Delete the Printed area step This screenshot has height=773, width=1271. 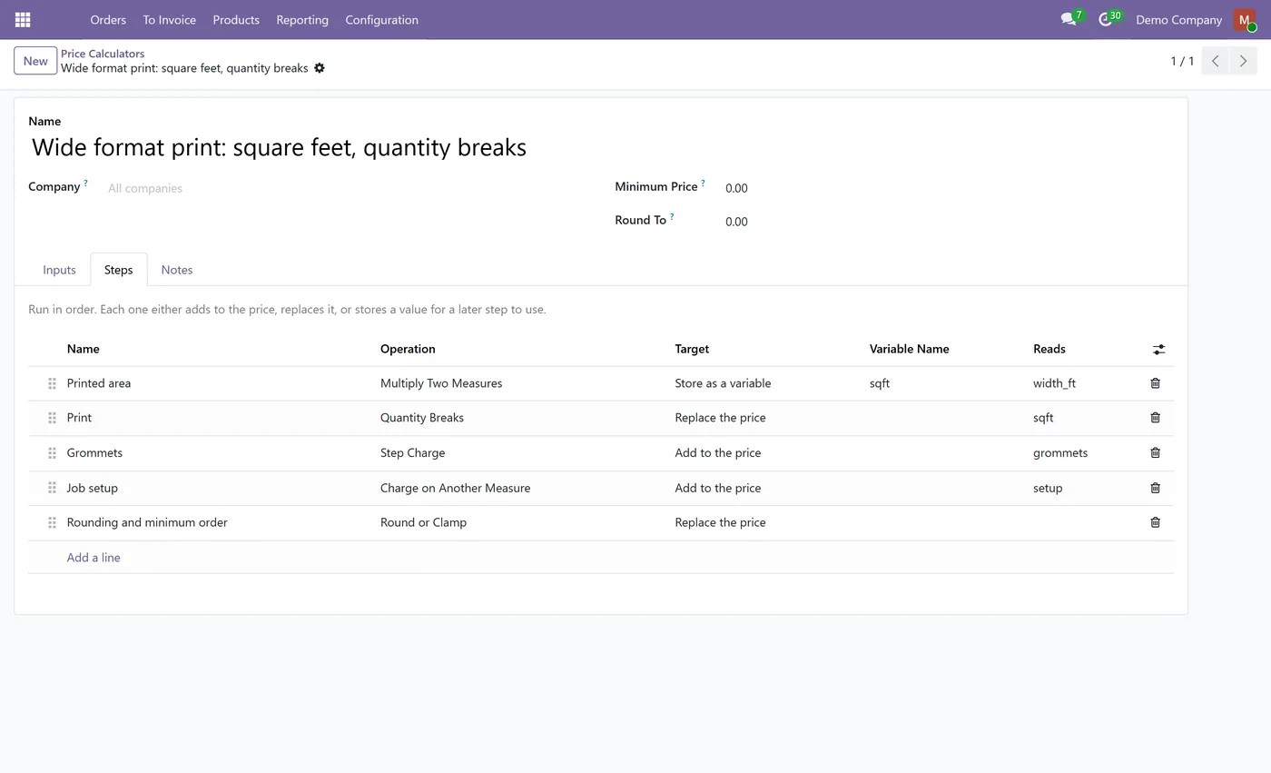point(1155,383)
